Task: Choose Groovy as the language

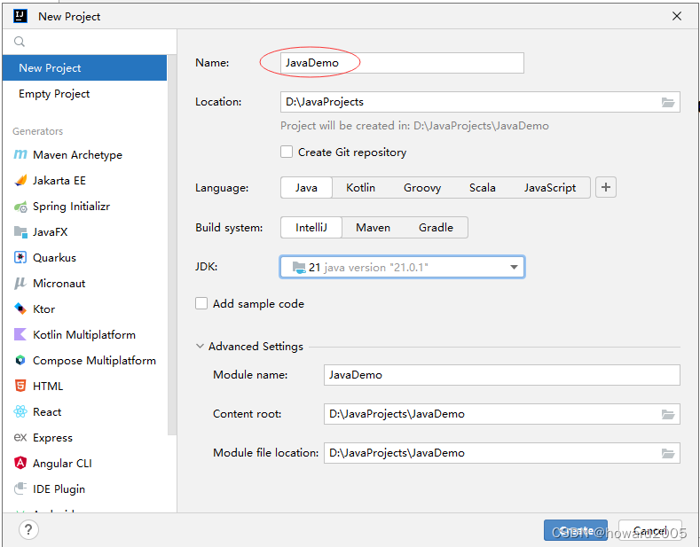Action: click(x=422, y=187)
